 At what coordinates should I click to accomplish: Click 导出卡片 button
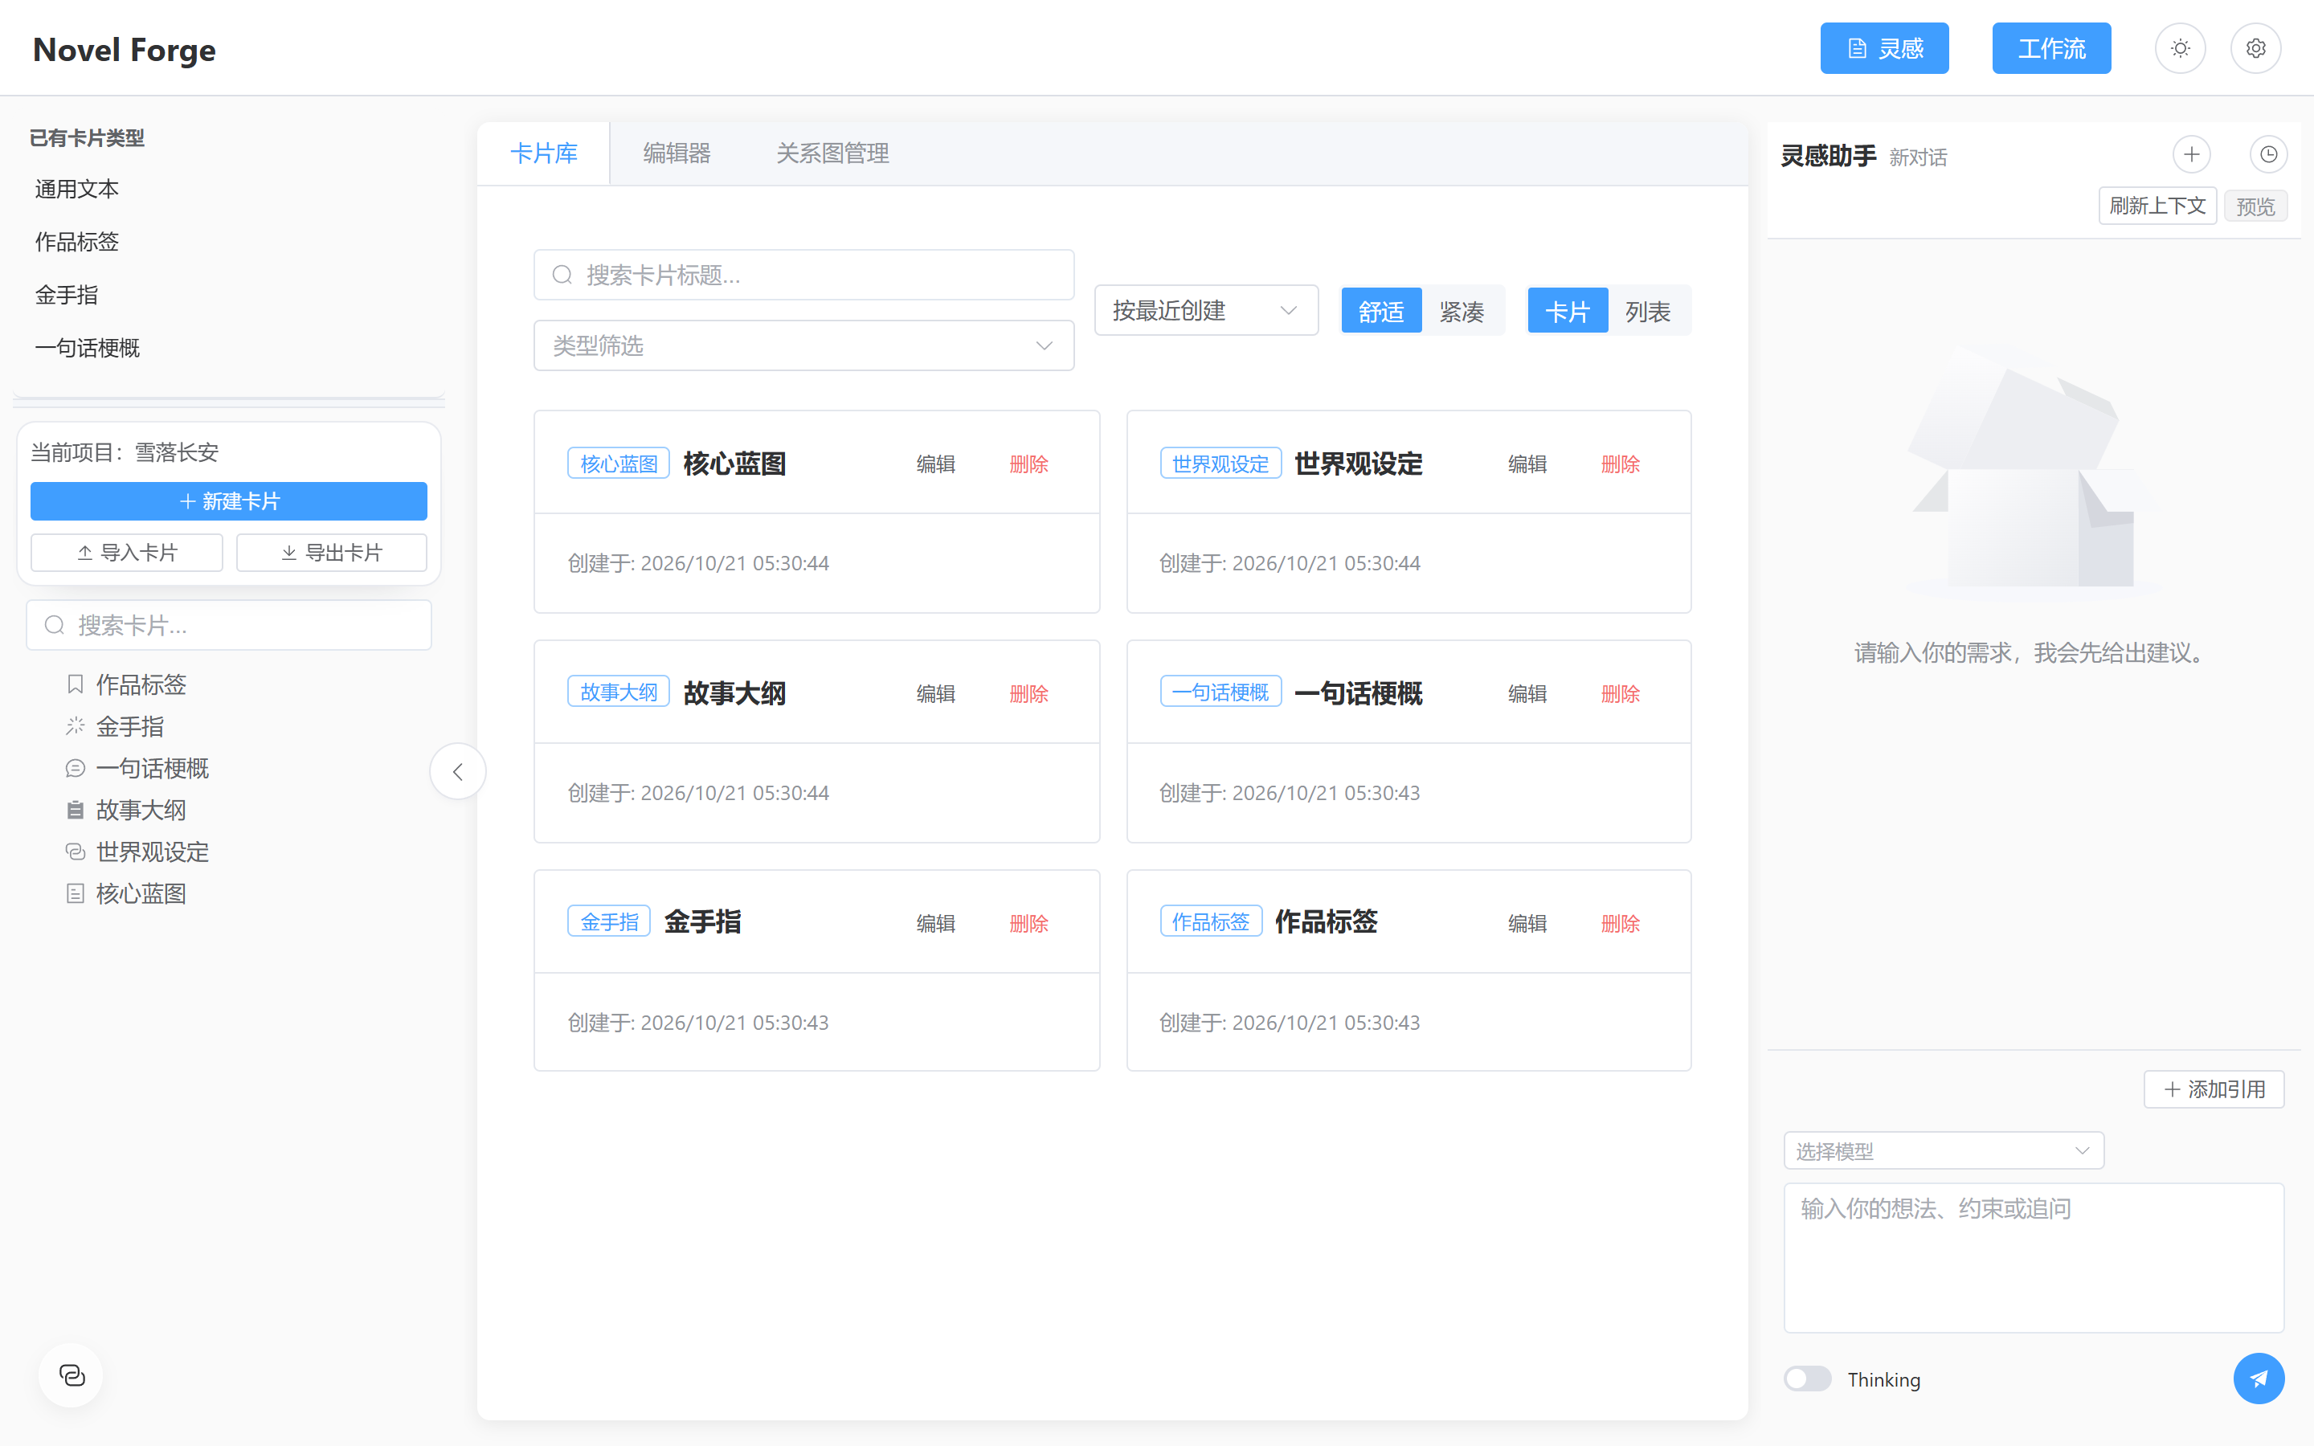point(331,553)
